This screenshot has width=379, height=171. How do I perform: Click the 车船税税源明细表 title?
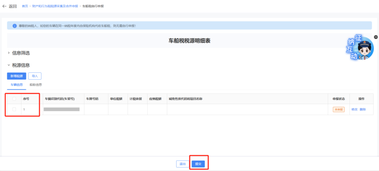point(189,41)
